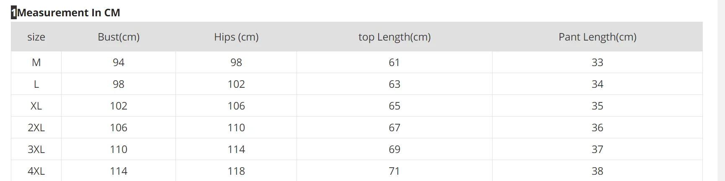Click top length value 65 for XL
The width and height of the screenshot is (725, 181).
click(x=395, y=106)
